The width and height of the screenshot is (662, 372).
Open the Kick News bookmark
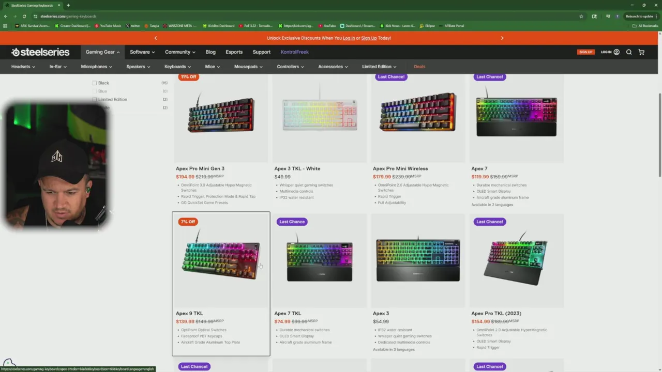click(397, 25)
